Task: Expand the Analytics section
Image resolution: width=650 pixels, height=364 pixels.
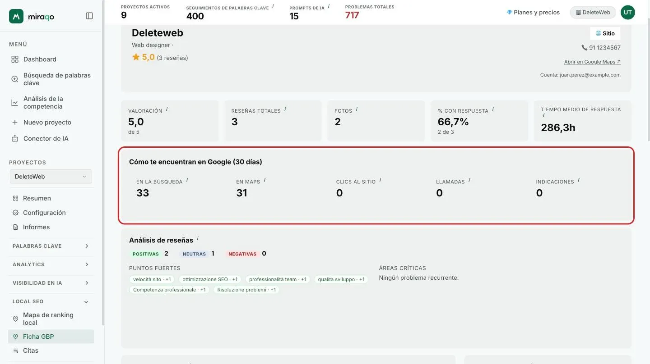Action: pyautogui.click(x=51, y=264)
